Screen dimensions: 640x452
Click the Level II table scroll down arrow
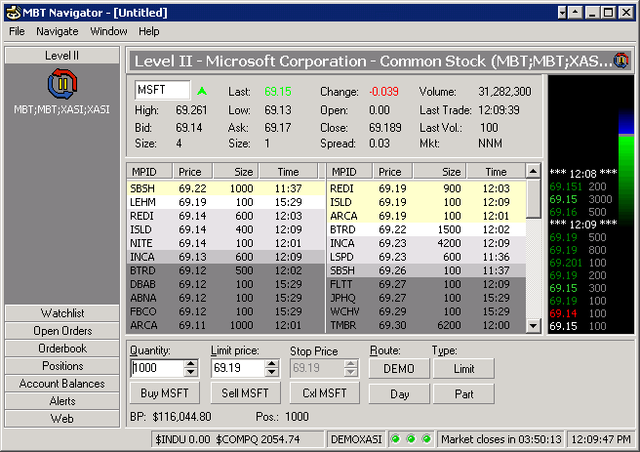pyautogui.click(x=533, y=325)
